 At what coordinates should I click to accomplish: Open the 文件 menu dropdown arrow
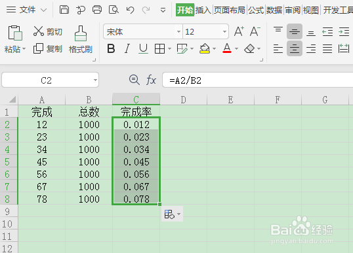44,10
